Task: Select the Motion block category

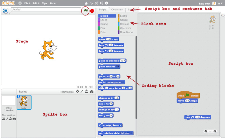Action: 107,16
